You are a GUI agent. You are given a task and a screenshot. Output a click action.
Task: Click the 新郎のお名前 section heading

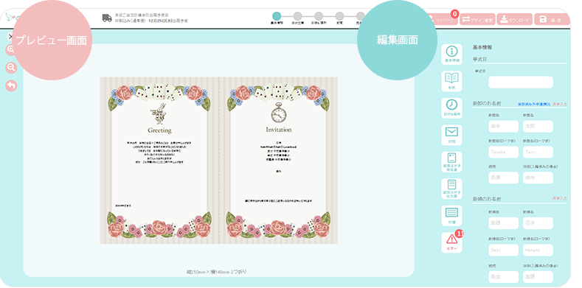487,103
